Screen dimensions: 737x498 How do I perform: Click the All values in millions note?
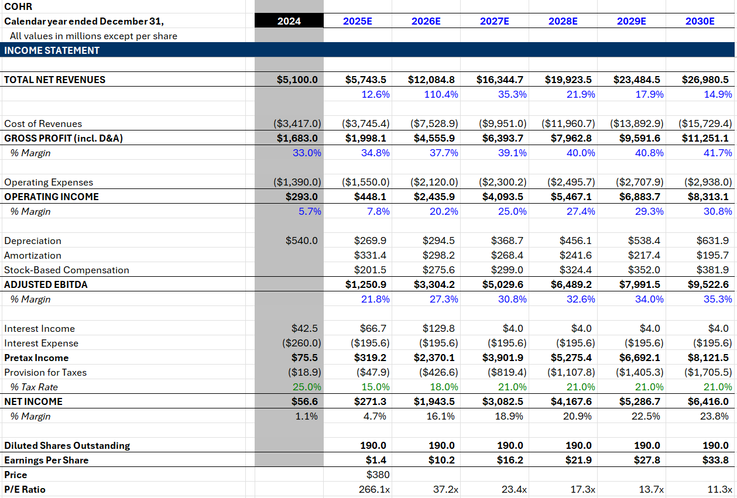pyautogui.click(x=94, y=36)
